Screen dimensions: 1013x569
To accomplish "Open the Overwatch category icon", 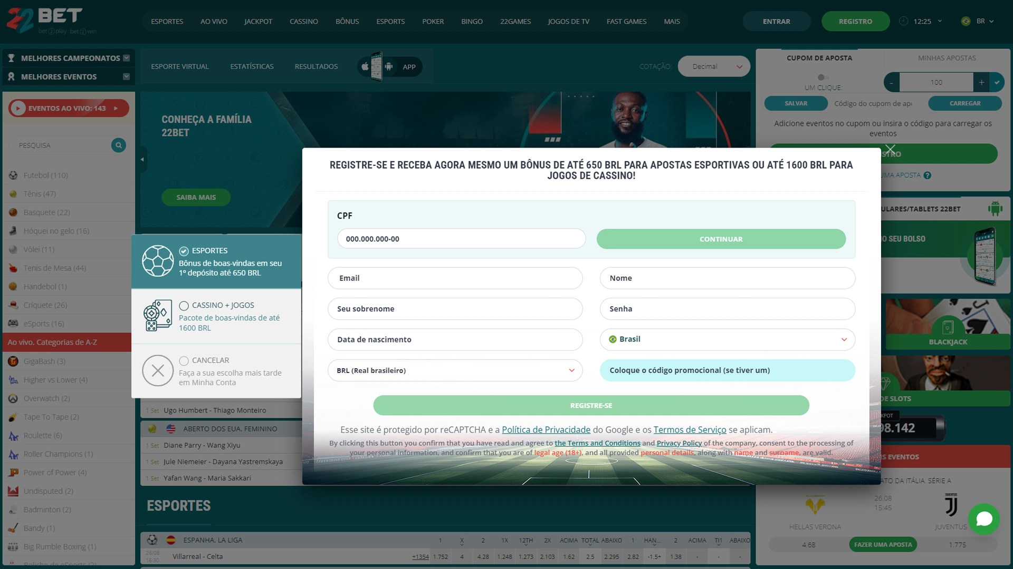I will (13, 398).
